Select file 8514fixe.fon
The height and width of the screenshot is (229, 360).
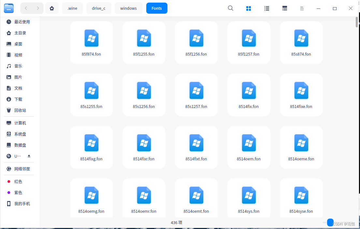301,95
